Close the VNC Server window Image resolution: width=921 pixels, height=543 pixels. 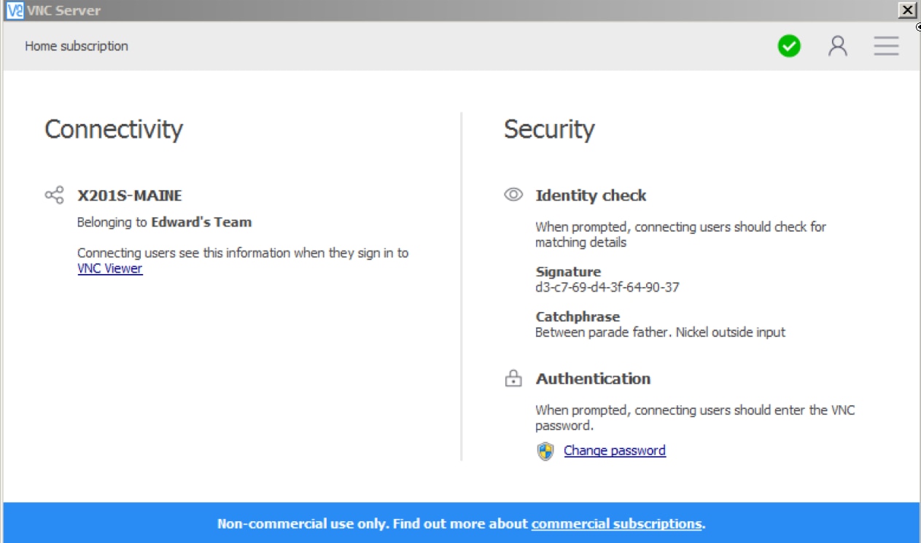point(906,10)
